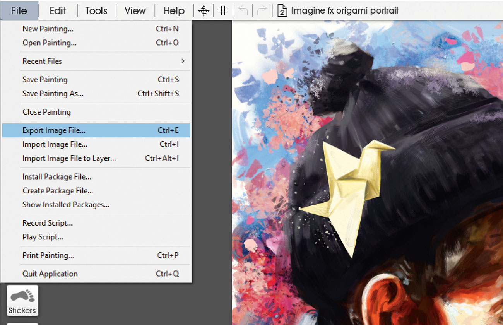
Task: Select Import Image File to Layer...
Action: pyautogui.click(x=96, y=158)
